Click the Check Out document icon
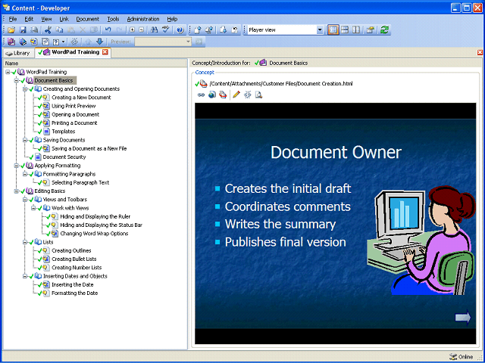 [224, 30]
